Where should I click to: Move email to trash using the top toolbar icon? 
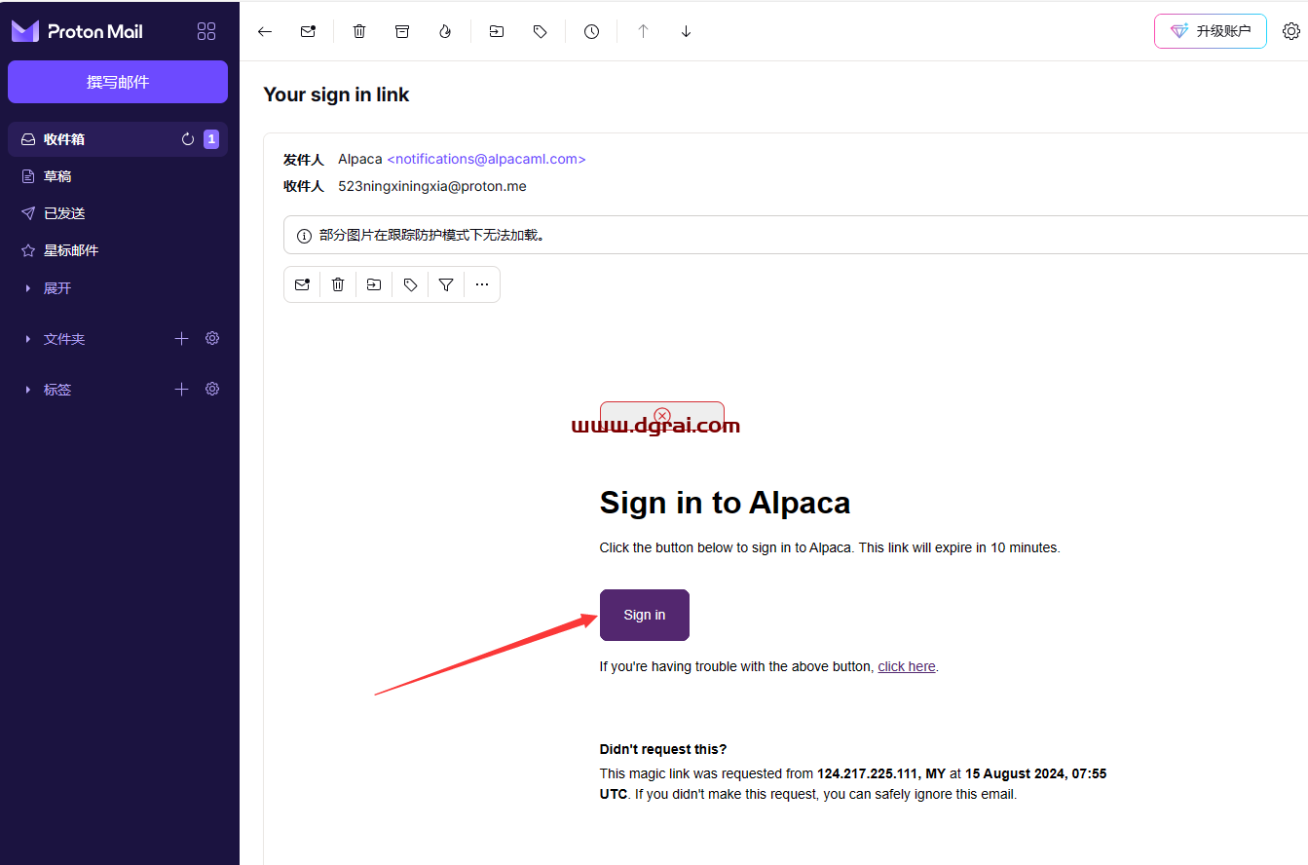pos(359,31)
